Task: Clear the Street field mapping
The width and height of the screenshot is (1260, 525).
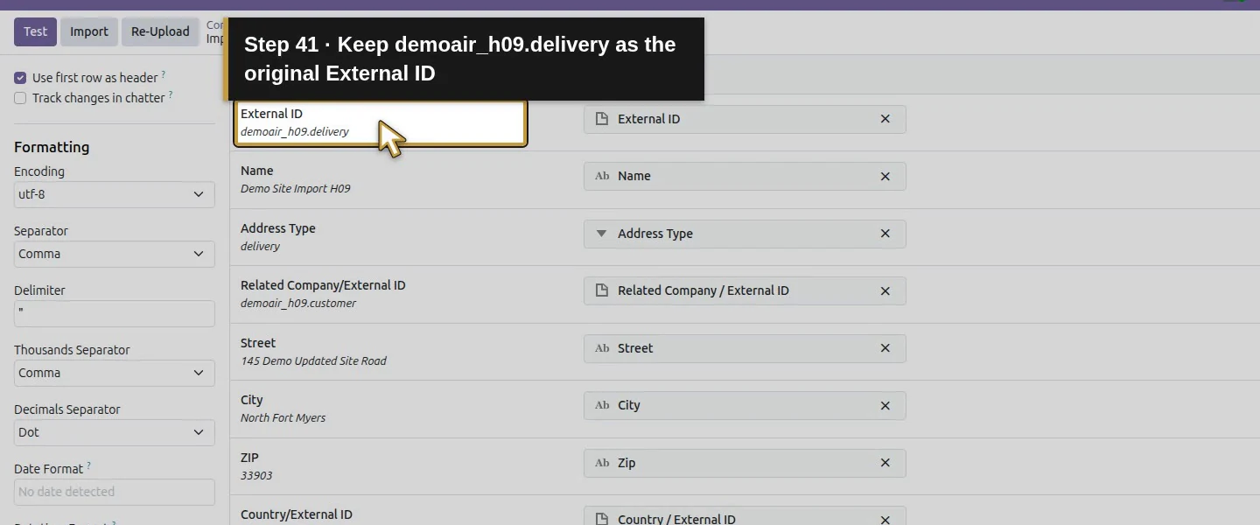Action: click(x=885, y=348)
